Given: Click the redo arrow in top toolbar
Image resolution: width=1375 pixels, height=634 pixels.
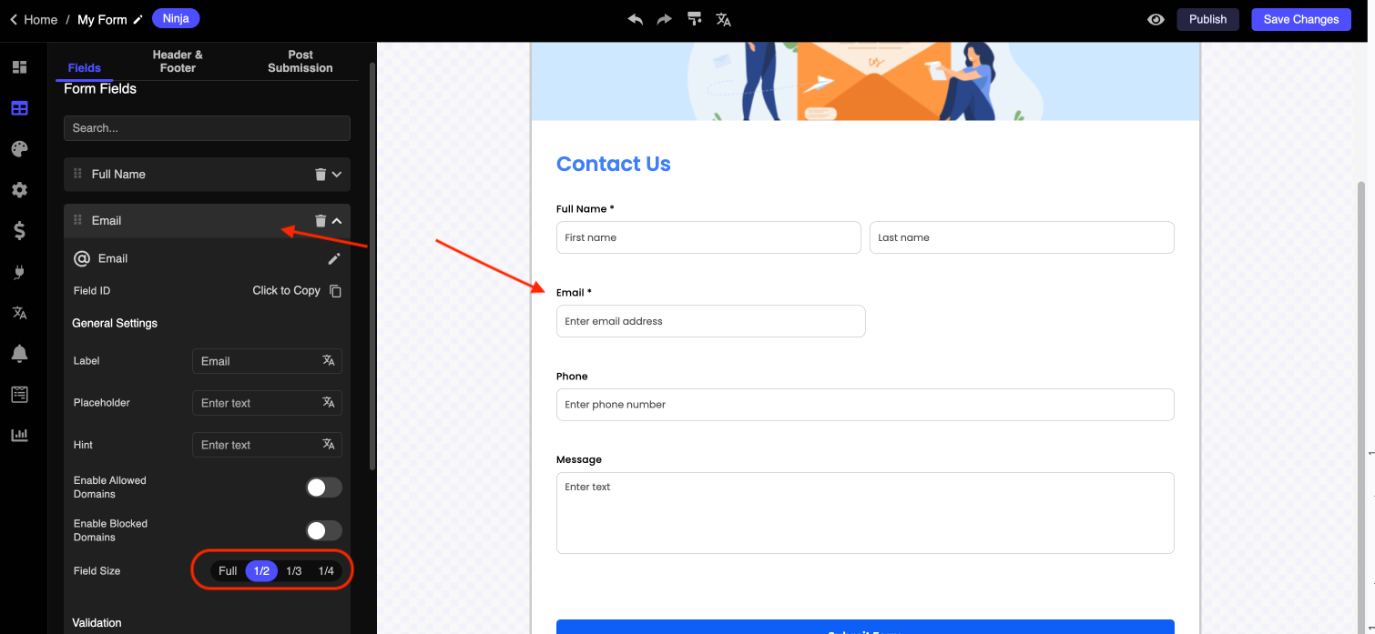Looking at the screenshot, I should tap(665, 19).
